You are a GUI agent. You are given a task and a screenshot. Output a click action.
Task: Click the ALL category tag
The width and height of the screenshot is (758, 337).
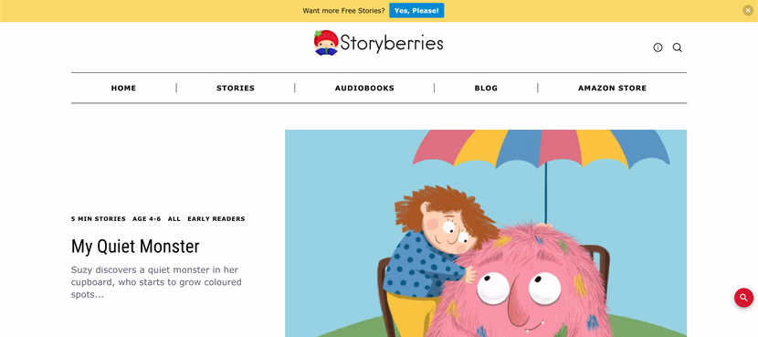click(174, 218)
